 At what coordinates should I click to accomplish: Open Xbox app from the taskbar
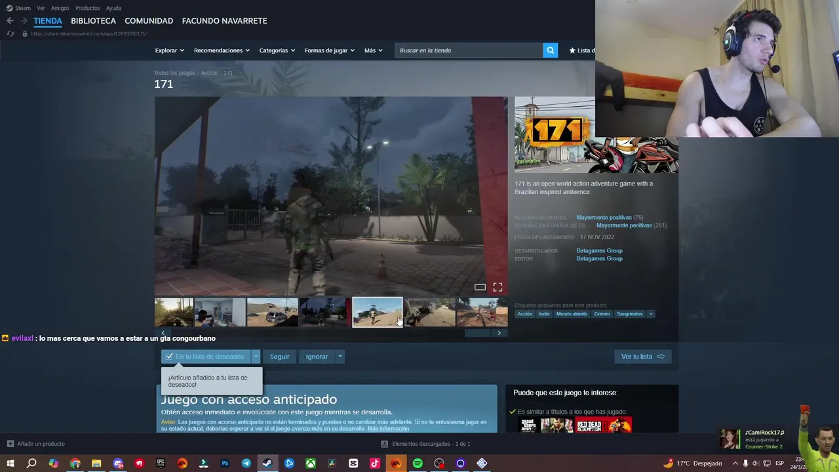coord(311,463)
